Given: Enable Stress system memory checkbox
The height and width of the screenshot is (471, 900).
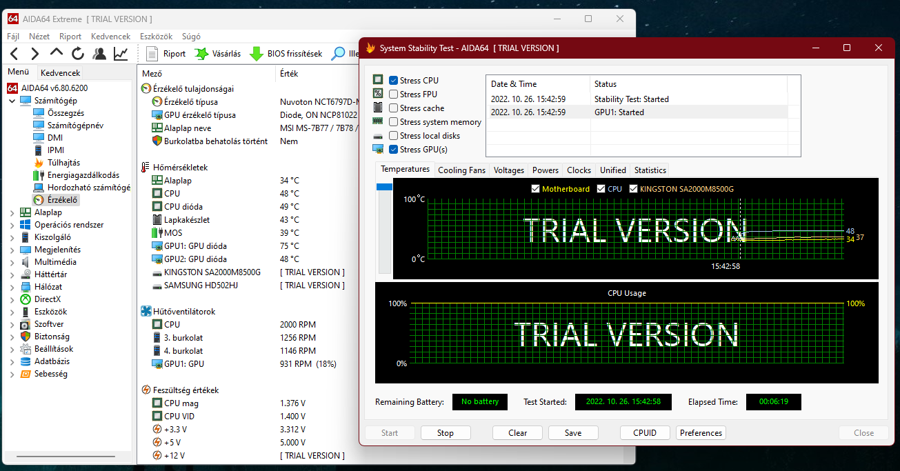Looking at the screenshot, I should pyautogui.click(x=393, y=122).
